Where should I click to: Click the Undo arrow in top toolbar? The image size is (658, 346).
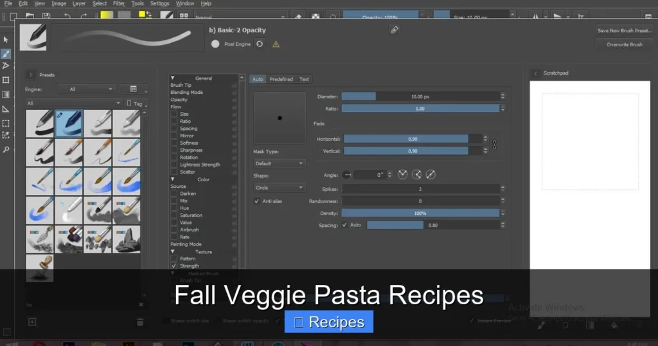pos(67,16)
